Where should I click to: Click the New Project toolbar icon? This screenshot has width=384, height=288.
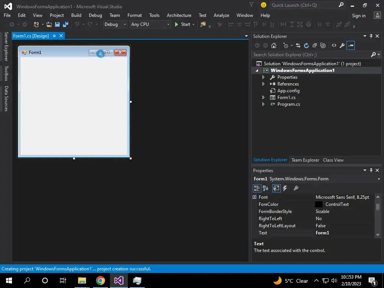click(x=36, y=24)
